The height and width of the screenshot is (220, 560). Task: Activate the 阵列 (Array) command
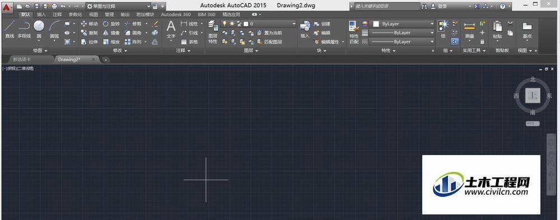(x=133, y=42)
